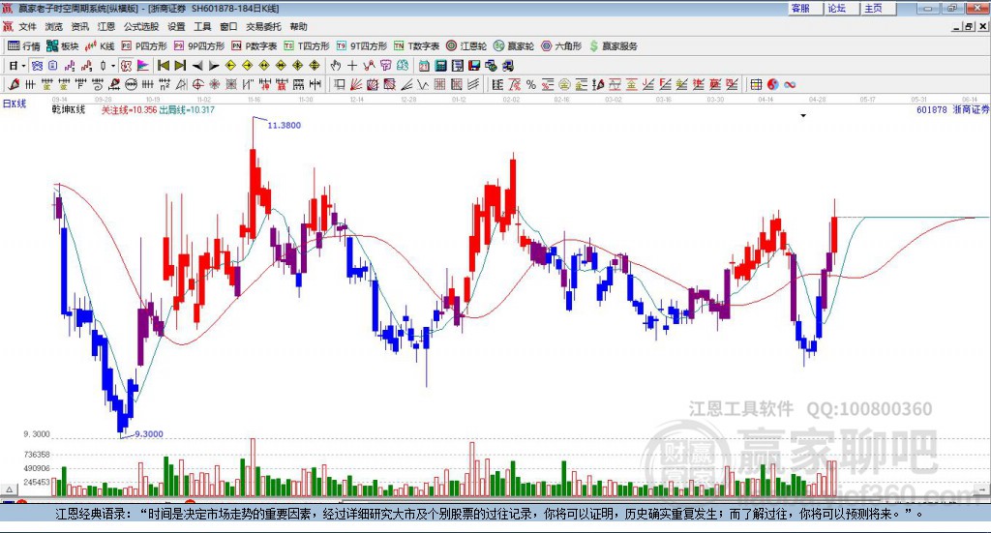991x533 pixels.
Task: Select the spiral drawing tool
Action: click(98, 84)
